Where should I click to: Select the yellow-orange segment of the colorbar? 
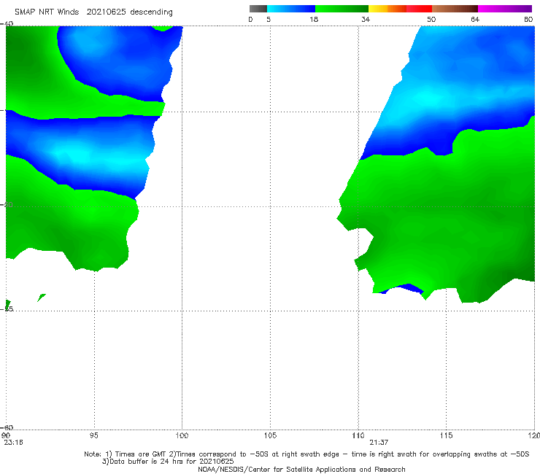tap(387, 9)
